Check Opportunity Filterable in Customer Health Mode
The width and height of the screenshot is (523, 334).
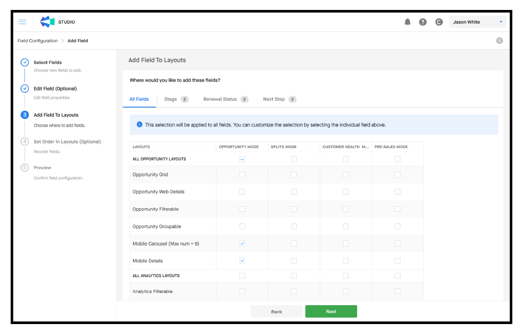[x=346, y=209]
